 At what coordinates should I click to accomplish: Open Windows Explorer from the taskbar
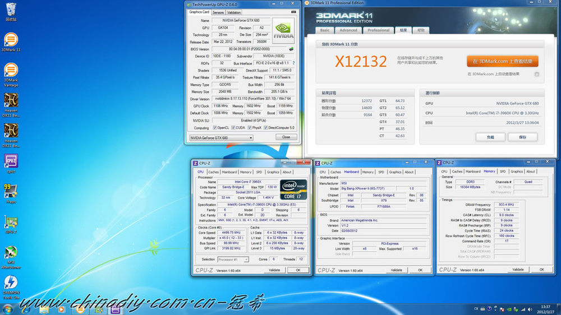[44, 309]
